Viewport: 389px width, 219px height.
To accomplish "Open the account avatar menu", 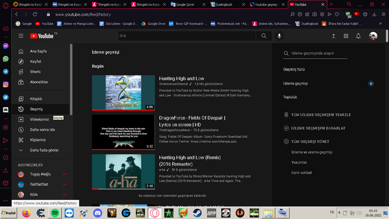I will tap(373, 36).
